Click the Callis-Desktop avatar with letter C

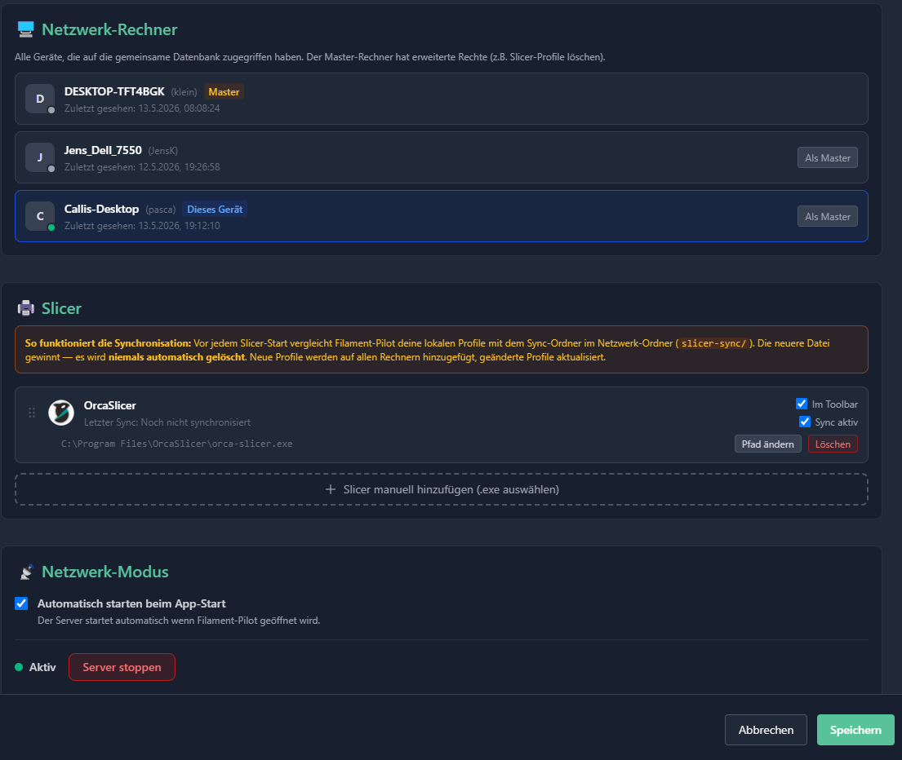tap(40, 217)
